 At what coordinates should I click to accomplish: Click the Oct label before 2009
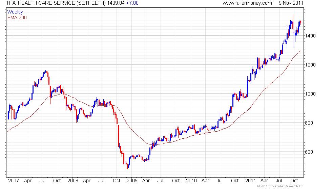(x=117, y=181)
